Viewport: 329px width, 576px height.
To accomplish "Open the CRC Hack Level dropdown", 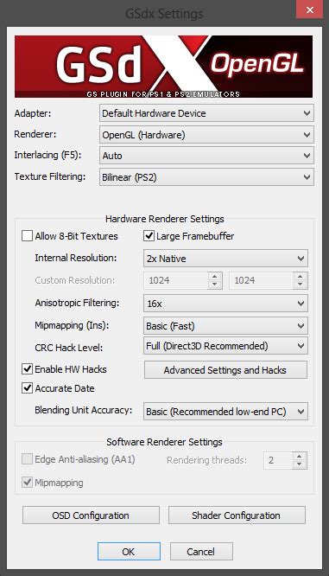I will (225, 346).
